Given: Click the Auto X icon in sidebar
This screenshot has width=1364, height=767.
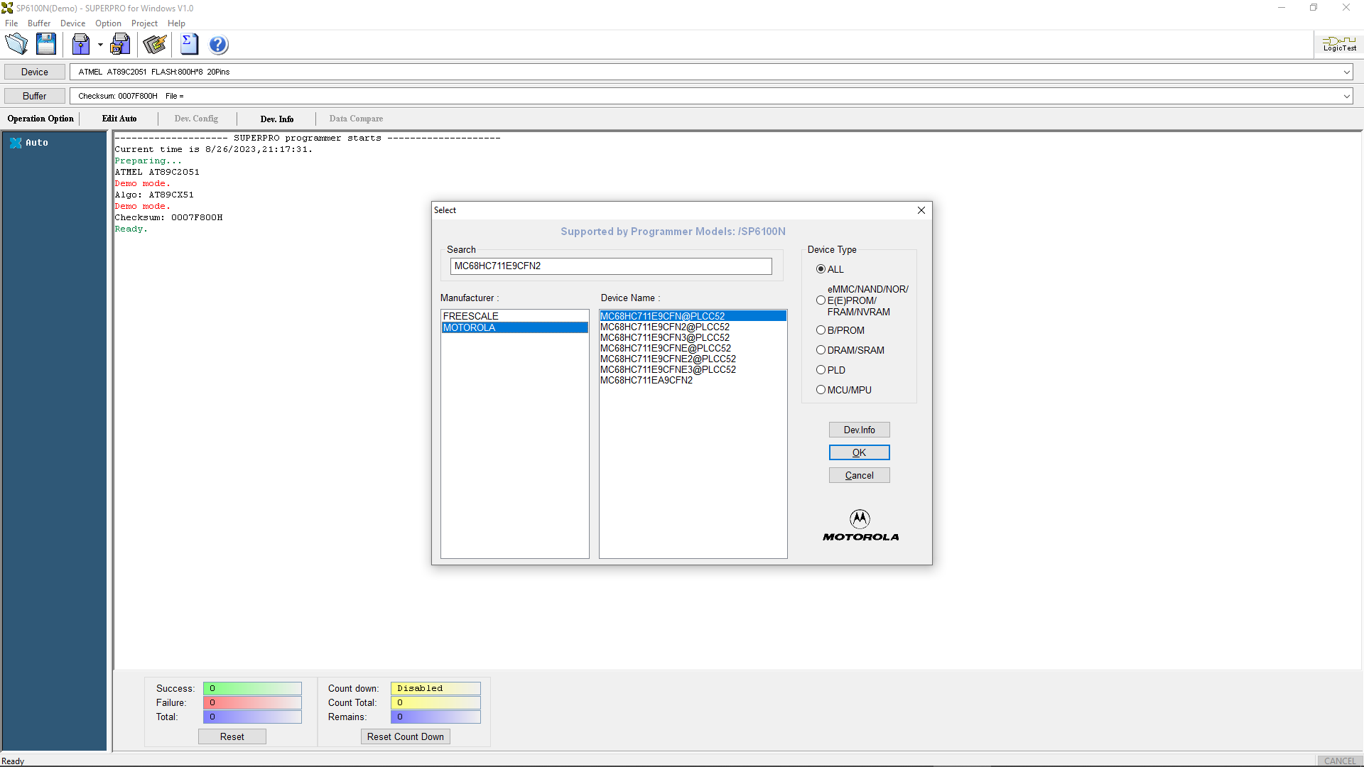Looking at the screenshot, I should pyautogui.click(x=16, y=143).
